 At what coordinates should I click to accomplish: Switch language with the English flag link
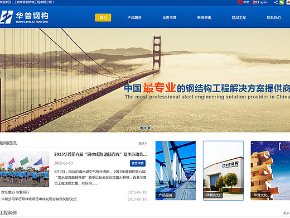pyautogui.click(x=260, y=2)
